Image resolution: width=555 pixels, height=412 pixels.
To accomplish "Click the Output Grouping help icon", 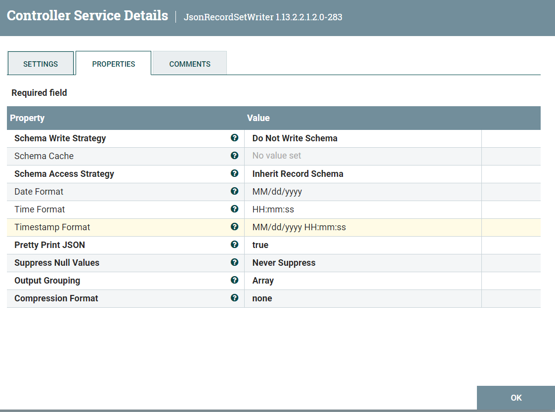I will [x=234, y=280].
